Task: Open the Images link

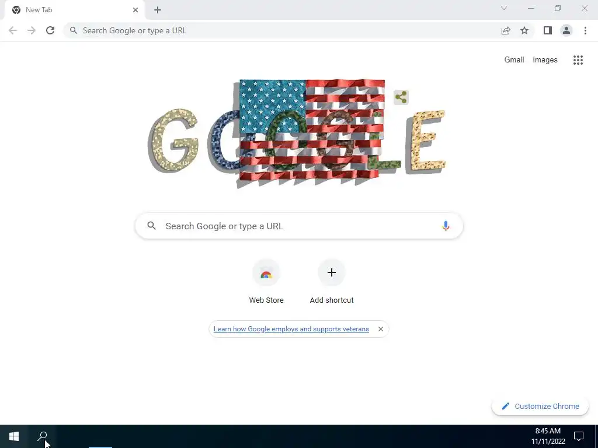Action: coord(545,60)
